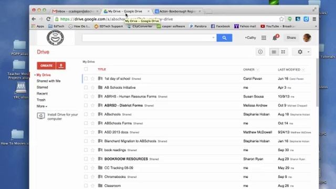Toggle the select-all checkbox in header
Viewport: 336px width, 189px height.
point(86,69)
